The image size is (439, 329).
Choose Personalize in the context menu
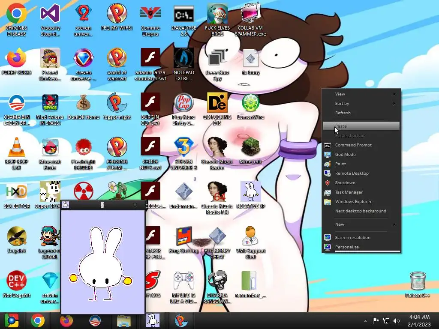click(x=361, y=247)
